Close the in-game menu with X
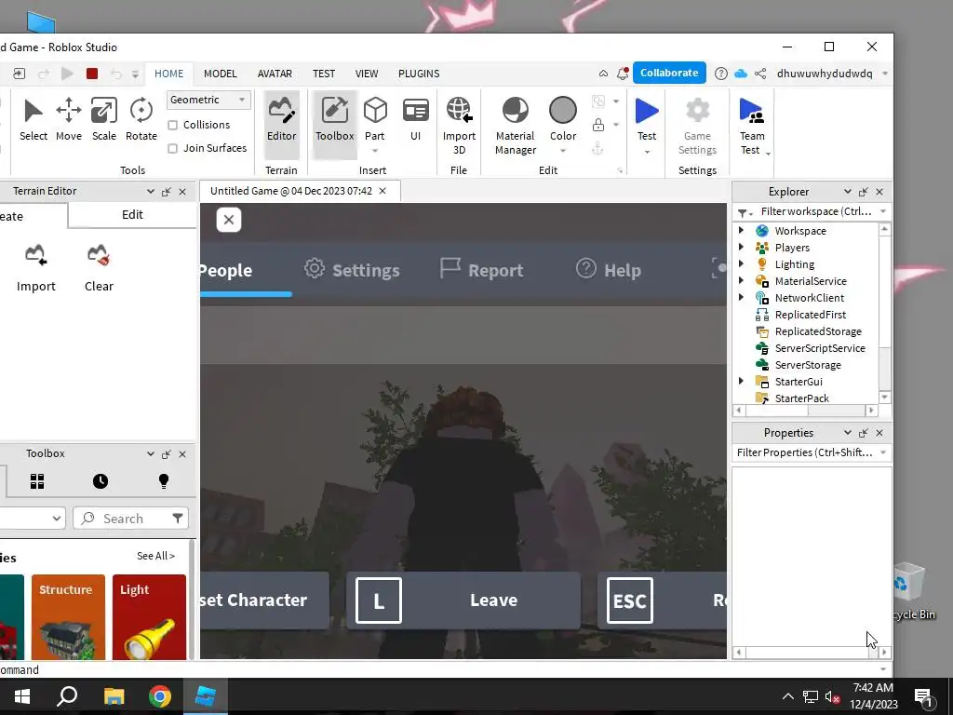This screenshot has height=715, width=953. point(229,220)
